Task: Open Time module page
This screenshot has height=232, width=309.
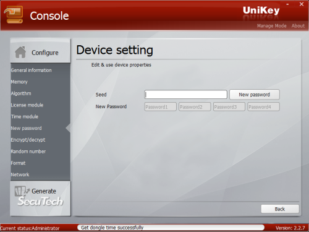Action: coord(25,116)
